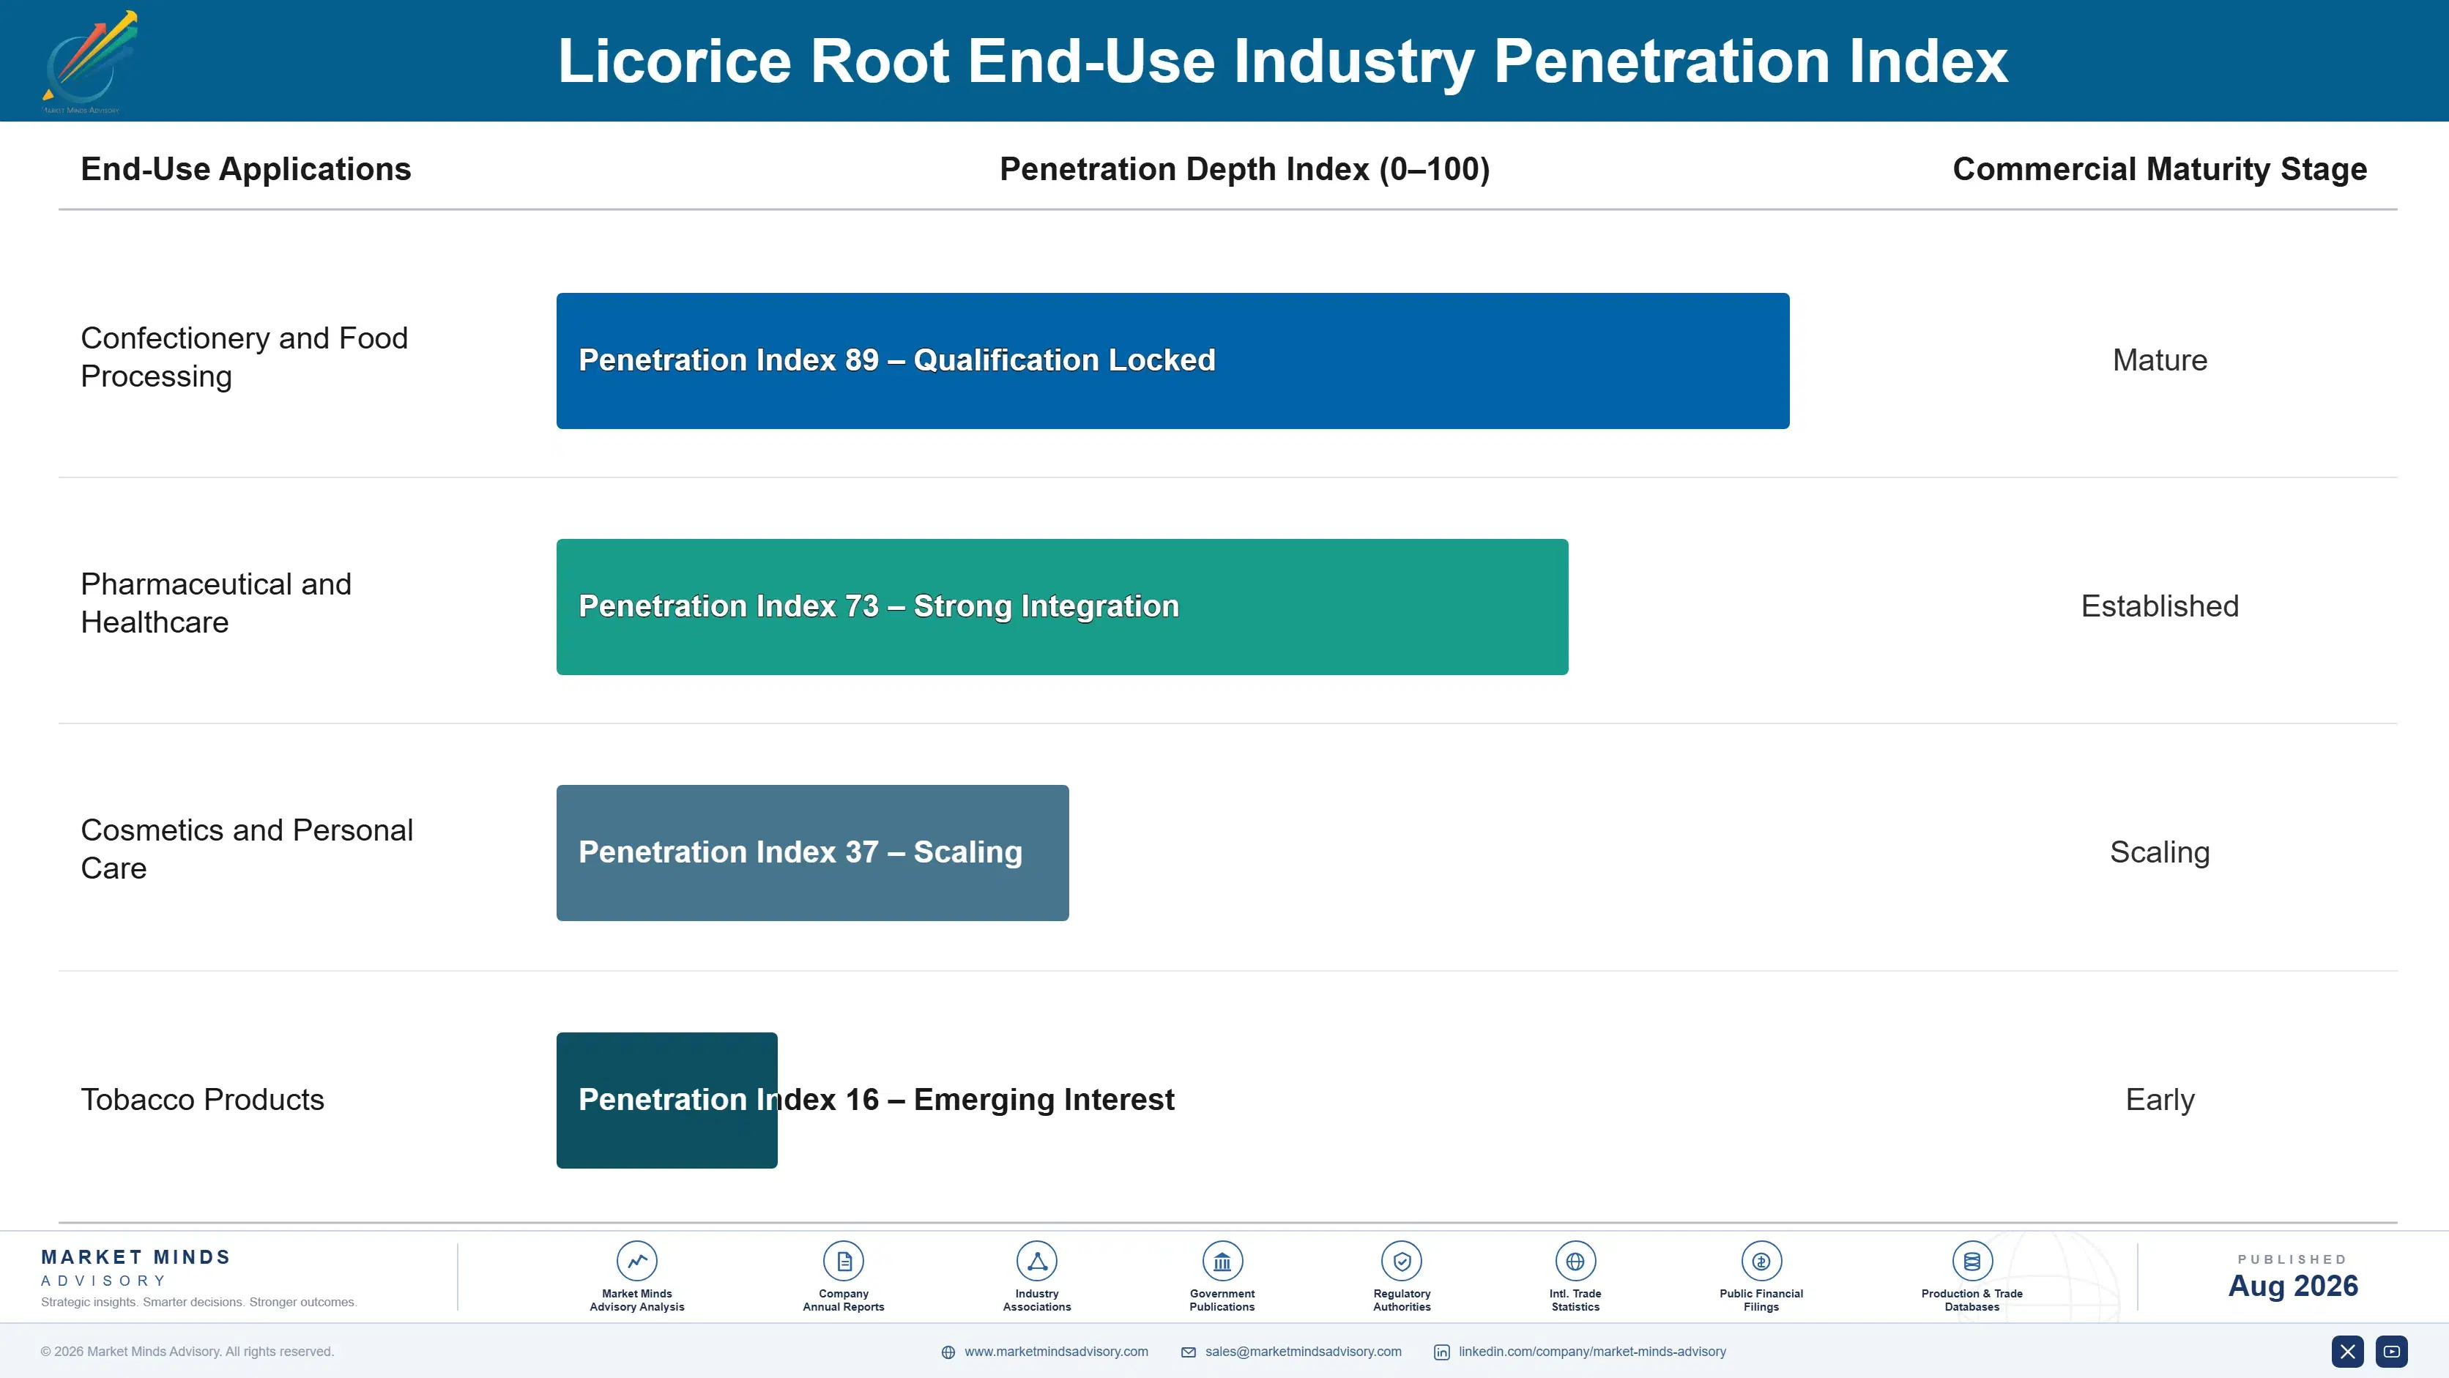Click the slide title 'Licorice Root End-Use Industry Penetration Index'

point(1282,61)
